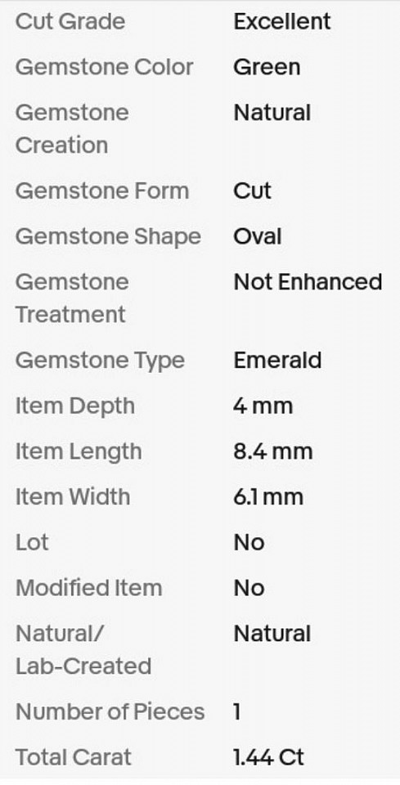The width and height of the screenshot is (400, 785).
Task: Click the Gemstone Form label
Action: tap(102, 191)
